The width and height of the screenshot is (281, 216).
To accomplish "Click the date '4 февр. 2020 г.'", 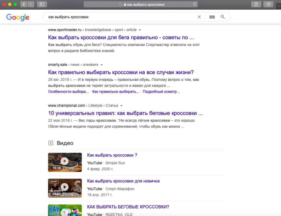I will point(100,169).
